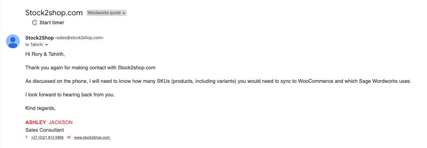Click the Stock2shop.com email subject heading
Screen dimensions: 427x148
click(54, 13)
